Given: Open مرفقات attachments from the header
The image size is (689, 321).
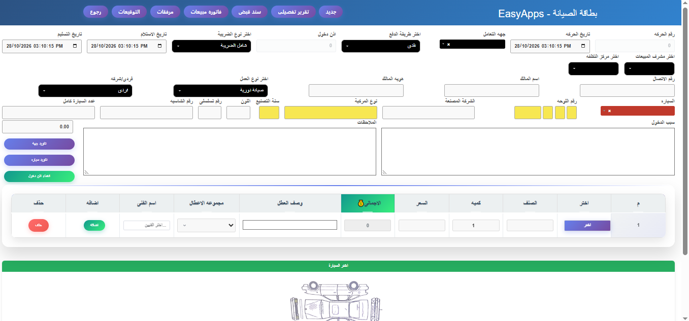Looking at the screenshot, I should pos(165,12).
